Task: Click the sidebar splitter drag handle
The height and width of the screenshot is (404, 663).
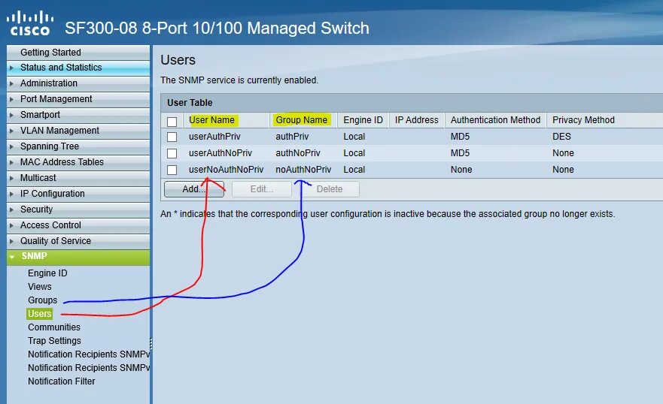Action: (x=151, y=343)
